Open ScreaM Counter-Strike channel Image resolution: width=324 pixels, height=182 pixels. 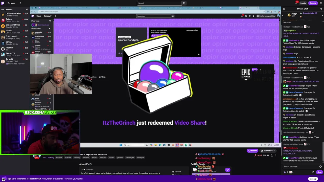(15, 43)
